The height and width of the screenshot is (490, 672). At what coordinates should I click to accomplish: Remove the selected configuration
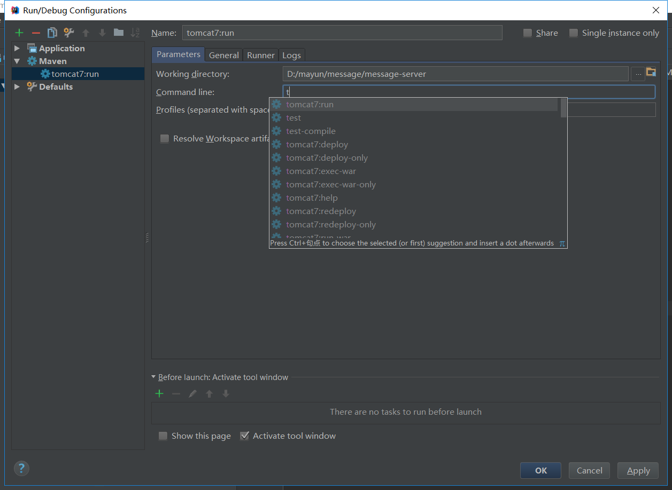pos(35,32)
